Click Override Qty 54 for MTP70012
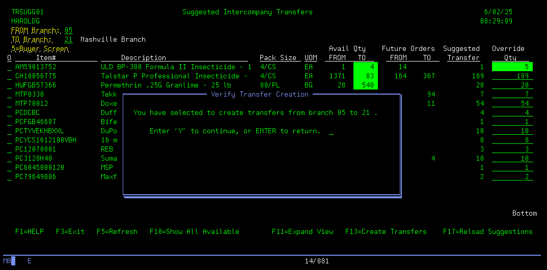This screenshot has width=547, height=270. [512, 103]
